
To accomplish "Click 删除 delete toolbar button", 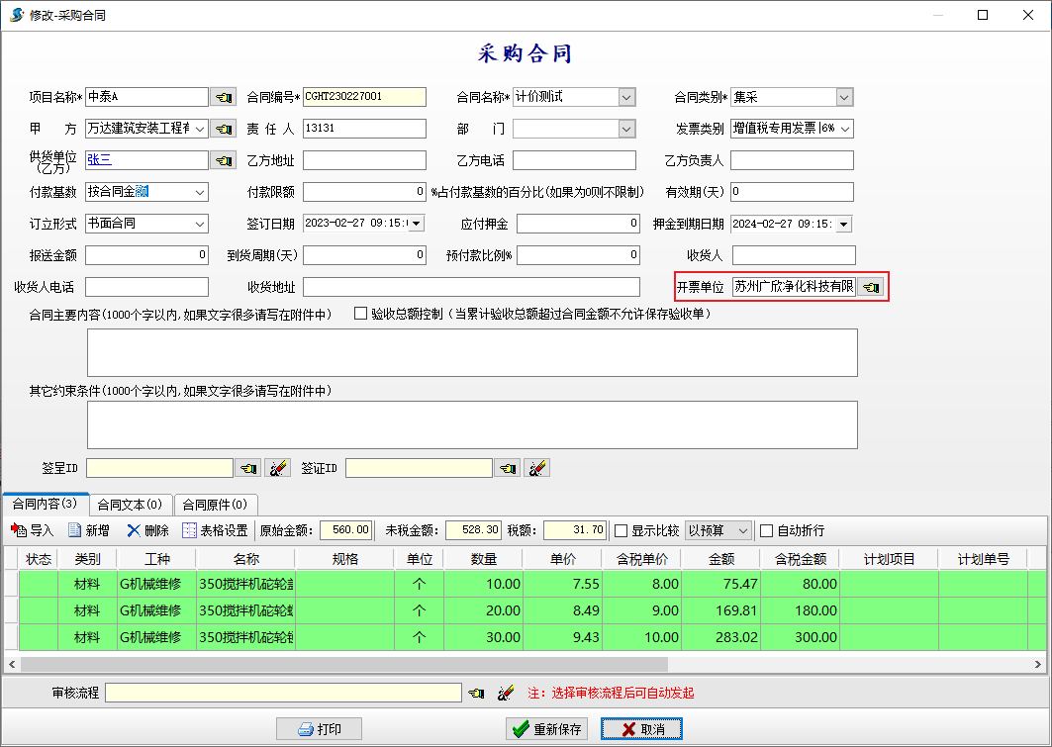I will (147, 530).
